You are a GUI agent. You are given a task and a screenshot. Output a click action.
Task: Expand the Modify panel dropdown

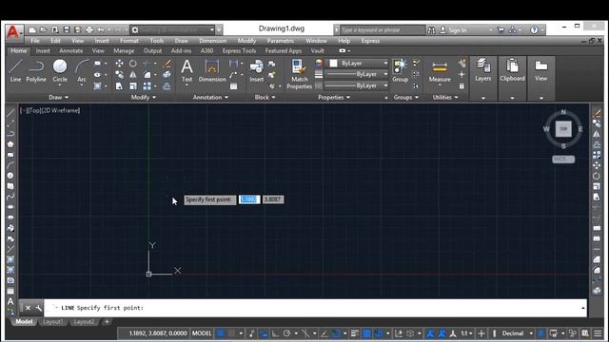coord(144,97)
